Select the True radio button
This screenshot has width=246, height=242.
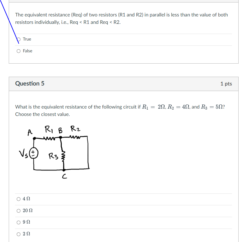[x=18, y=39]
